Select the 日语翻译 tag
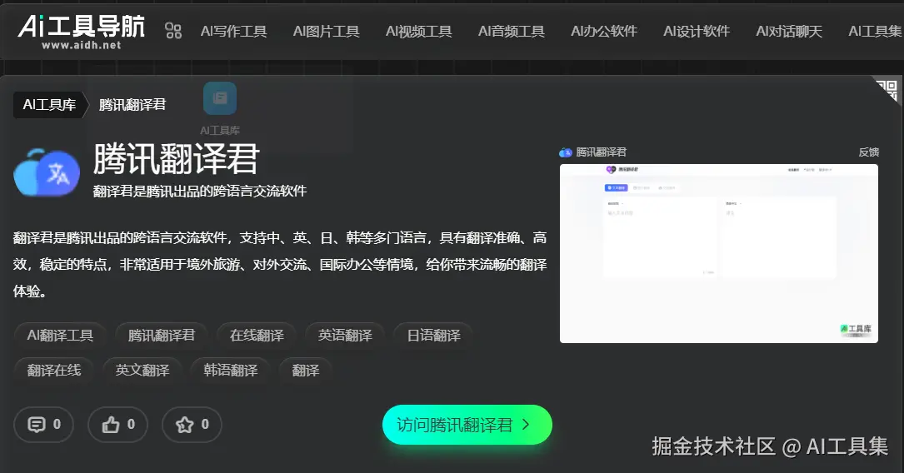The width and height of the screenshot is (904, 473). pyautogui.click(x=433, y=336)
